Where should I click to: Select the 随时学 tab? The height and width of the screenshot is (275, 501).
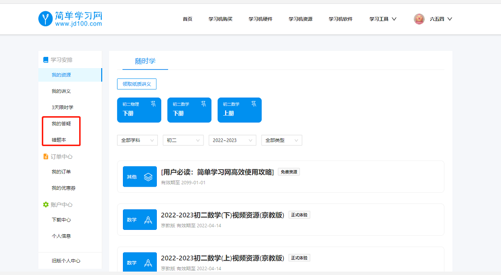146,61
